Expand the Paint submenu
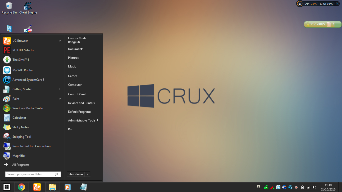 pyautogui.click(x=60, y=98)
